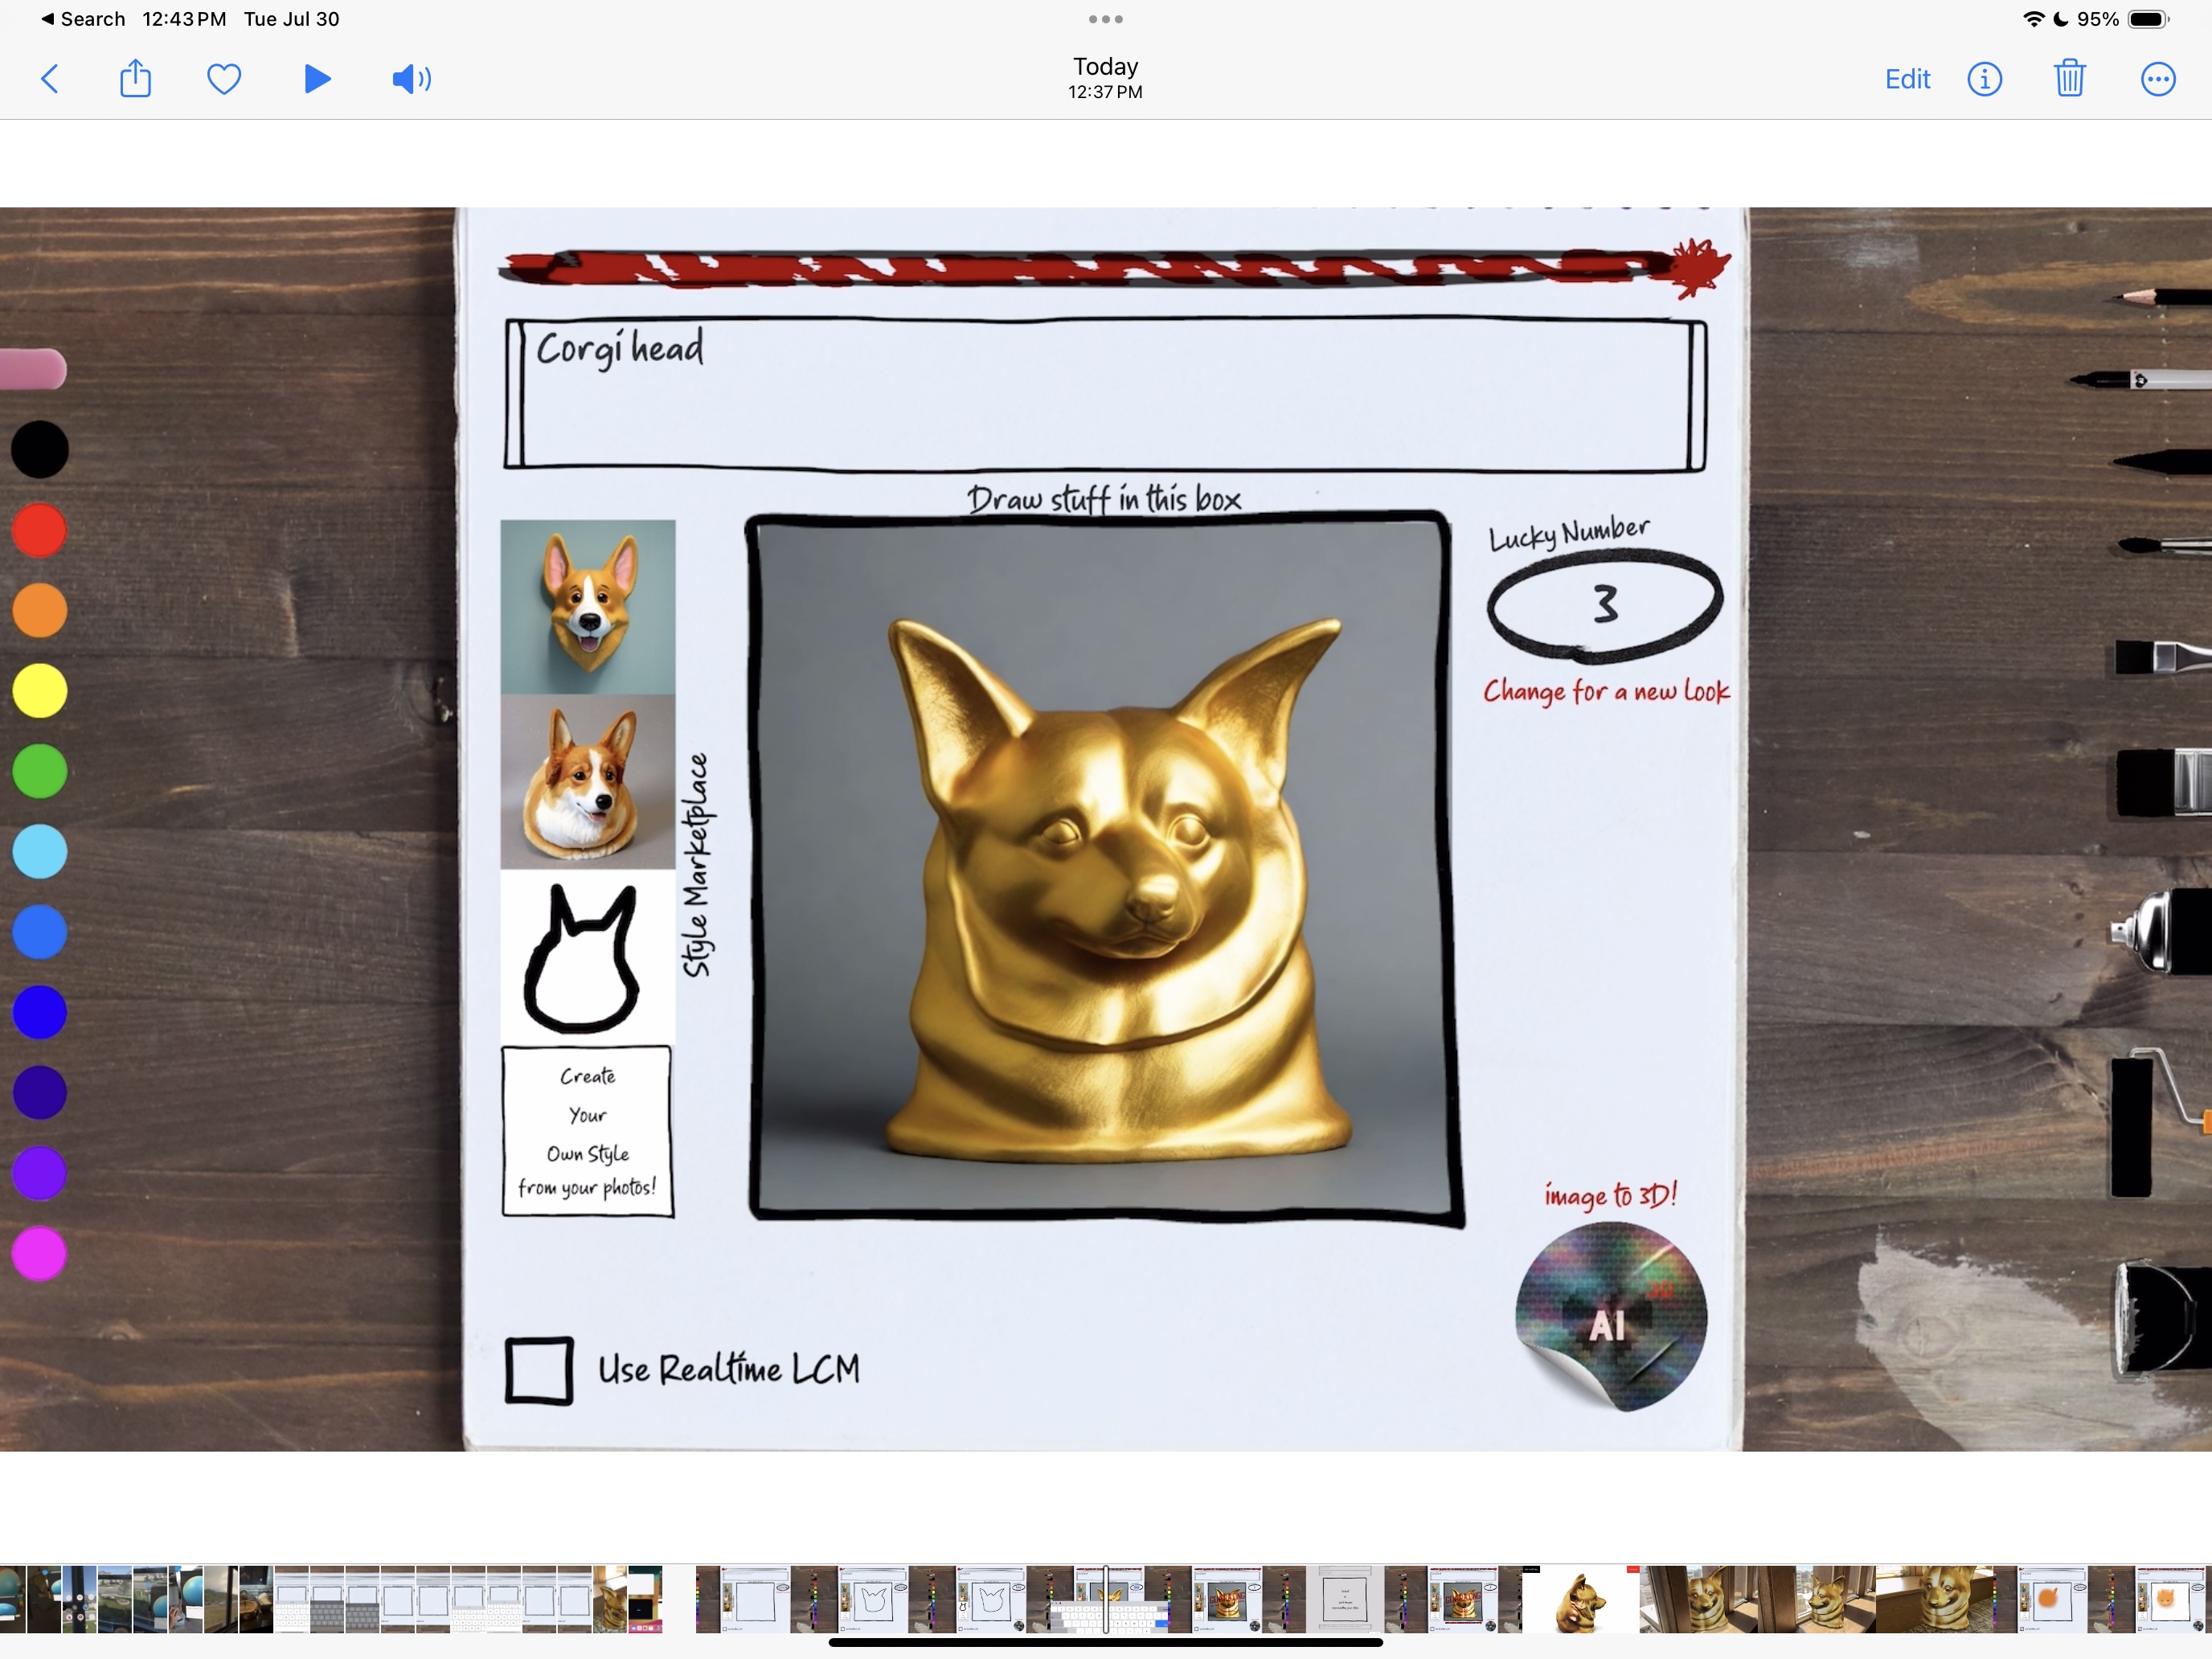This screenshot has height=1659, width=2212.
Task: Check the Use Realtime LCM box
Action: pos(539,1370)
